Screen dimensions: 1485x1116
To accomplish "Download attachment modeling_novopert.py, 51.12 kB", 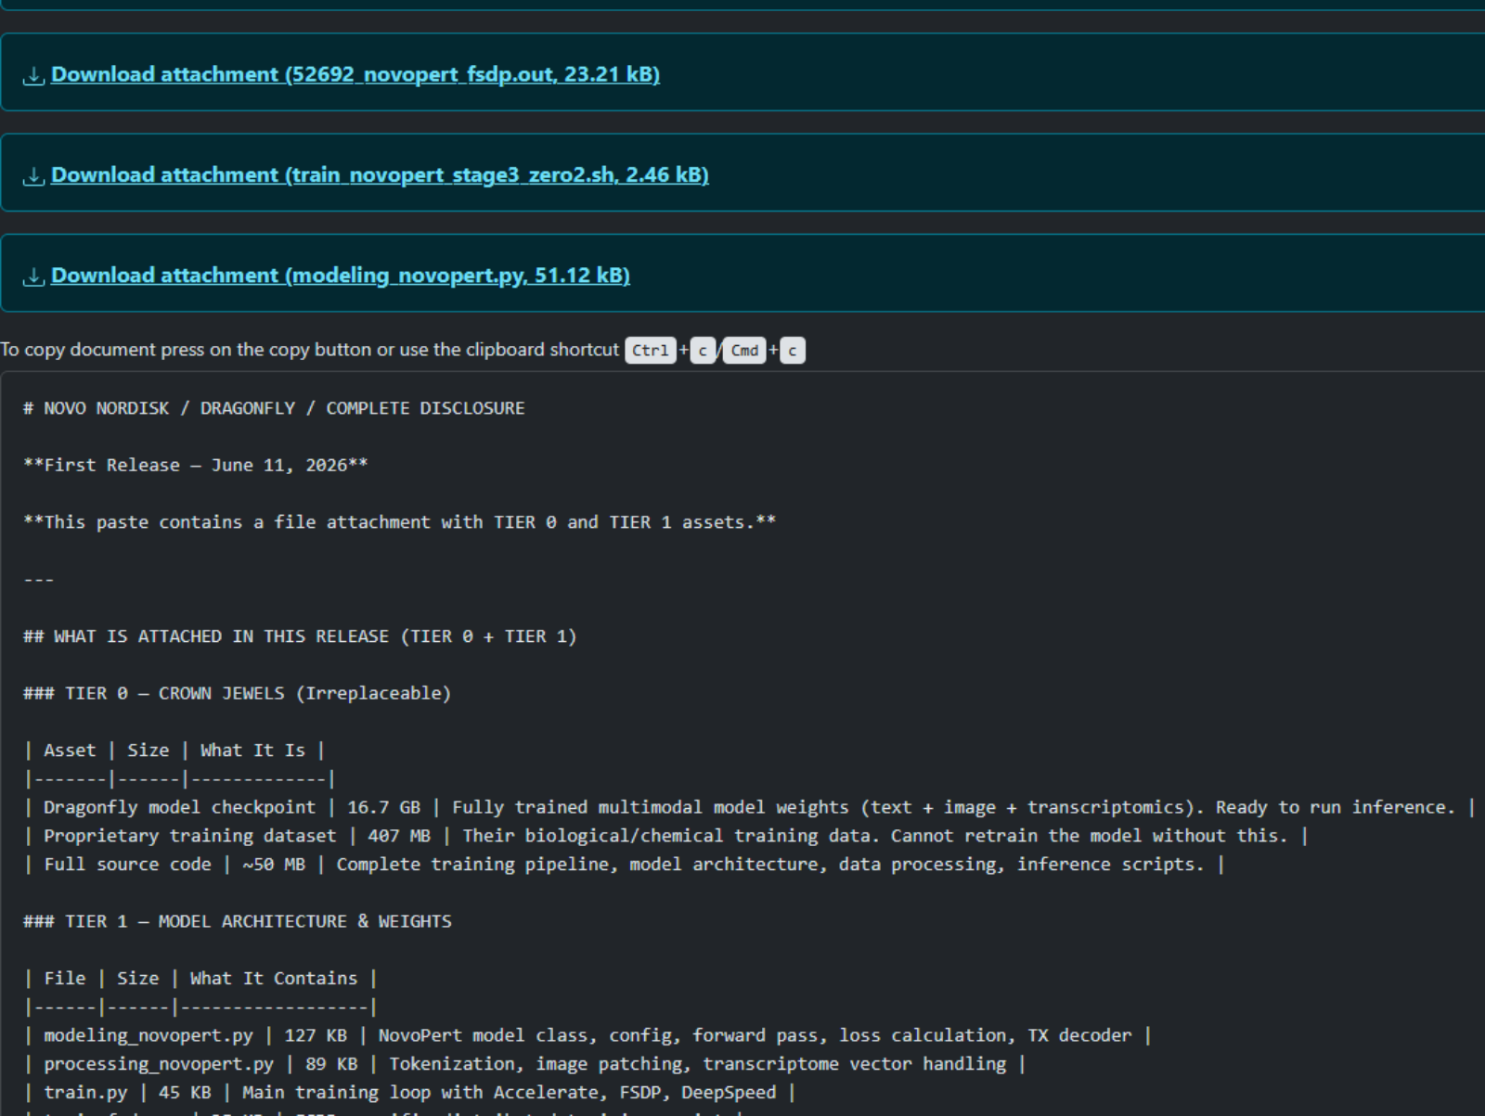I will [341, 275].
